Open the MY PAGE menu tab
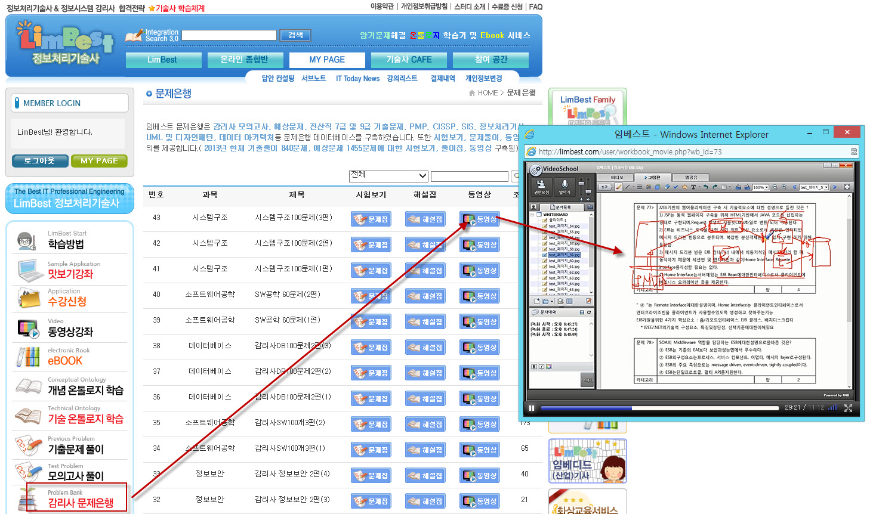The image size is (873, 514). pyautogui.click(x=326, y=60)
